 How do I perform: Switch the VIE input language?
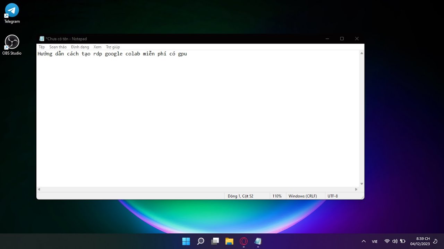(375, 241)
